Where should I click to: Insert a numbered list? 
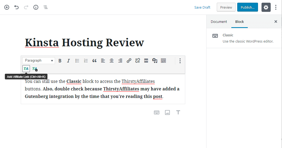click(x=86, y=61)
